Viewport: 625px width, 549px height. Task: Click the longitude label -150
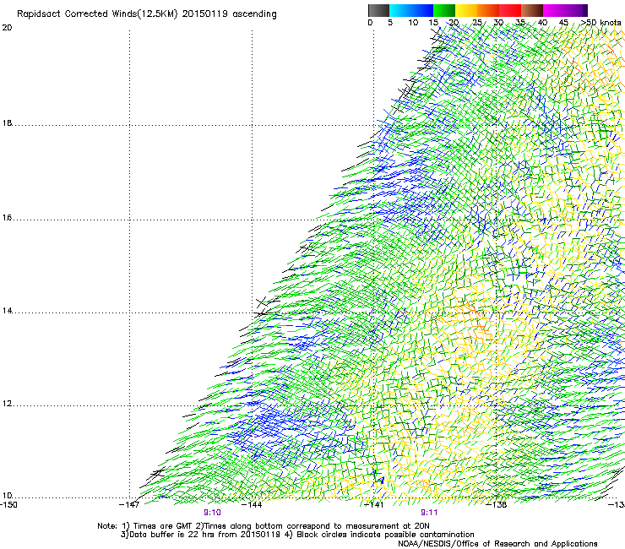pos(8,505)
